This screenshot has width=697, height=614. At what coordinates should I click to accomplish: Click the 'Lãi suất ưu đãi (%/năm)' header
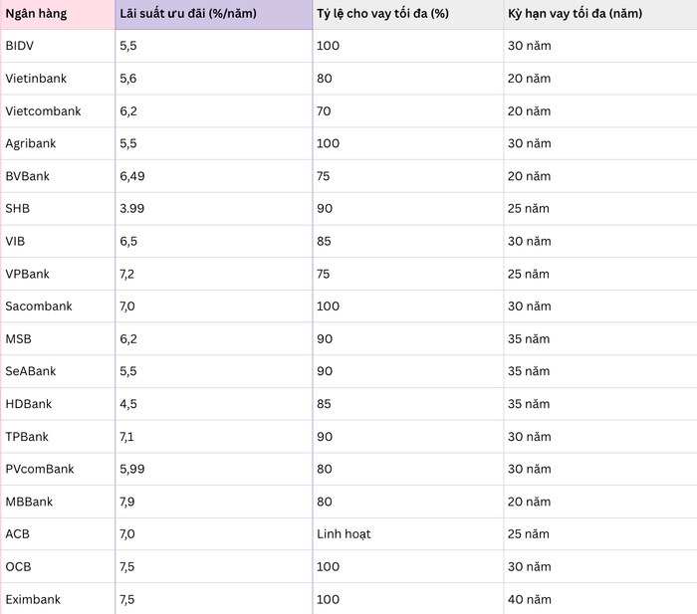[214, 14]
